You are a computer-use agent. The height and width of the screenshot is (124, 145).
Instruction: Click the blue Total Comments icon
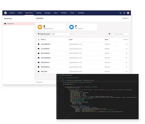pos(71,27)
